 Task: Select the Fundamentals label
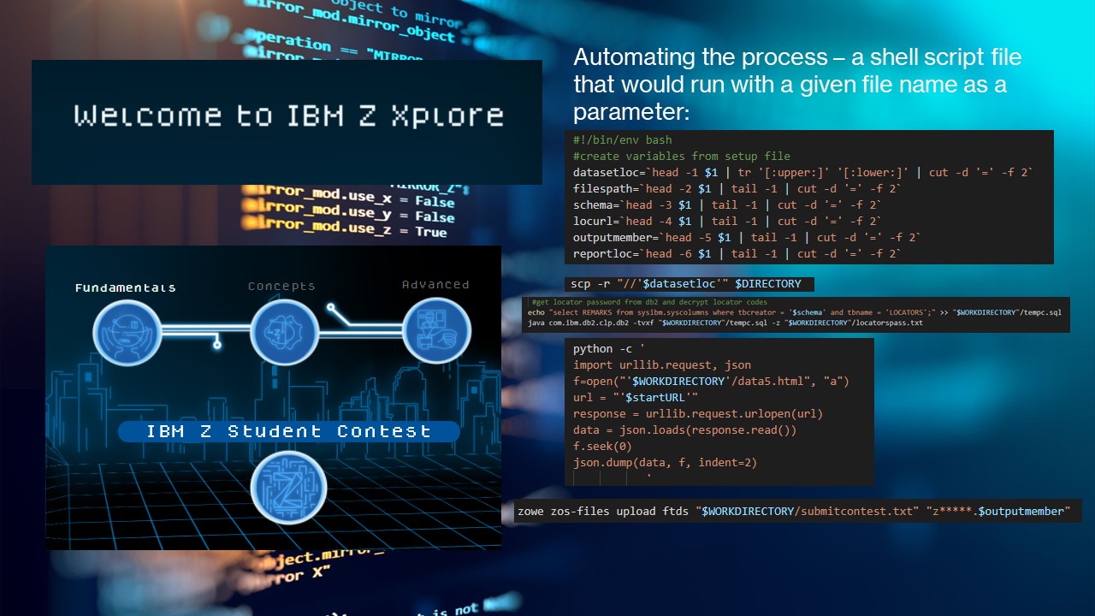pos(126,287)
